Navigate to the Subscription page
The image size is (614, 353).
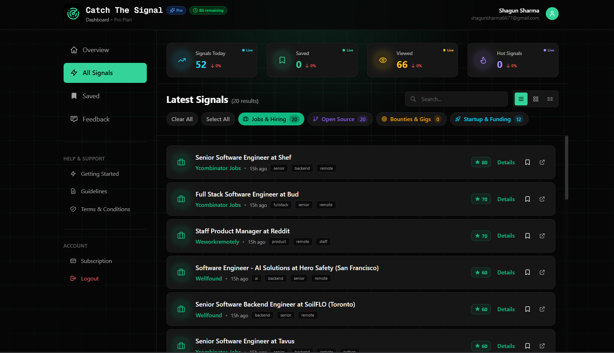tap(96, 261)
